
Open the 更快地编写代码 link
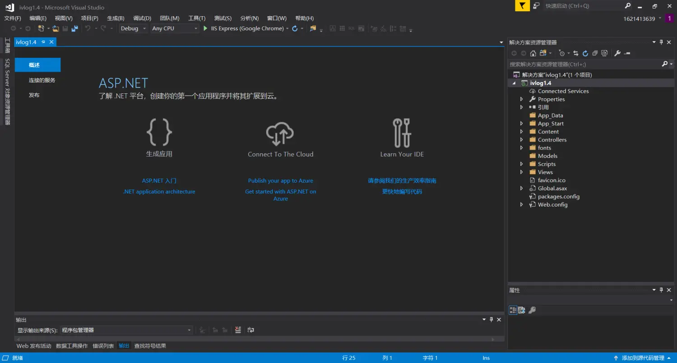pyautogui.click(x=402, y=192)
